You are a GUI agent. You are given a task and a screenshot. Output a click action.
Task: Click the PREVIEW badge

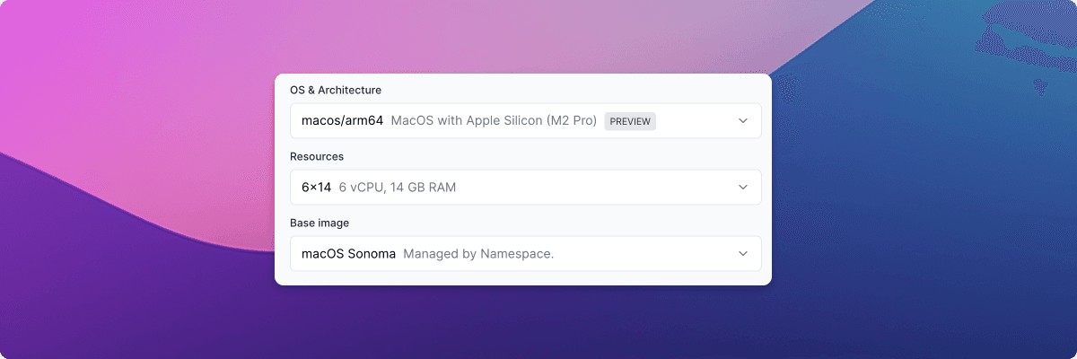(630, 121)
